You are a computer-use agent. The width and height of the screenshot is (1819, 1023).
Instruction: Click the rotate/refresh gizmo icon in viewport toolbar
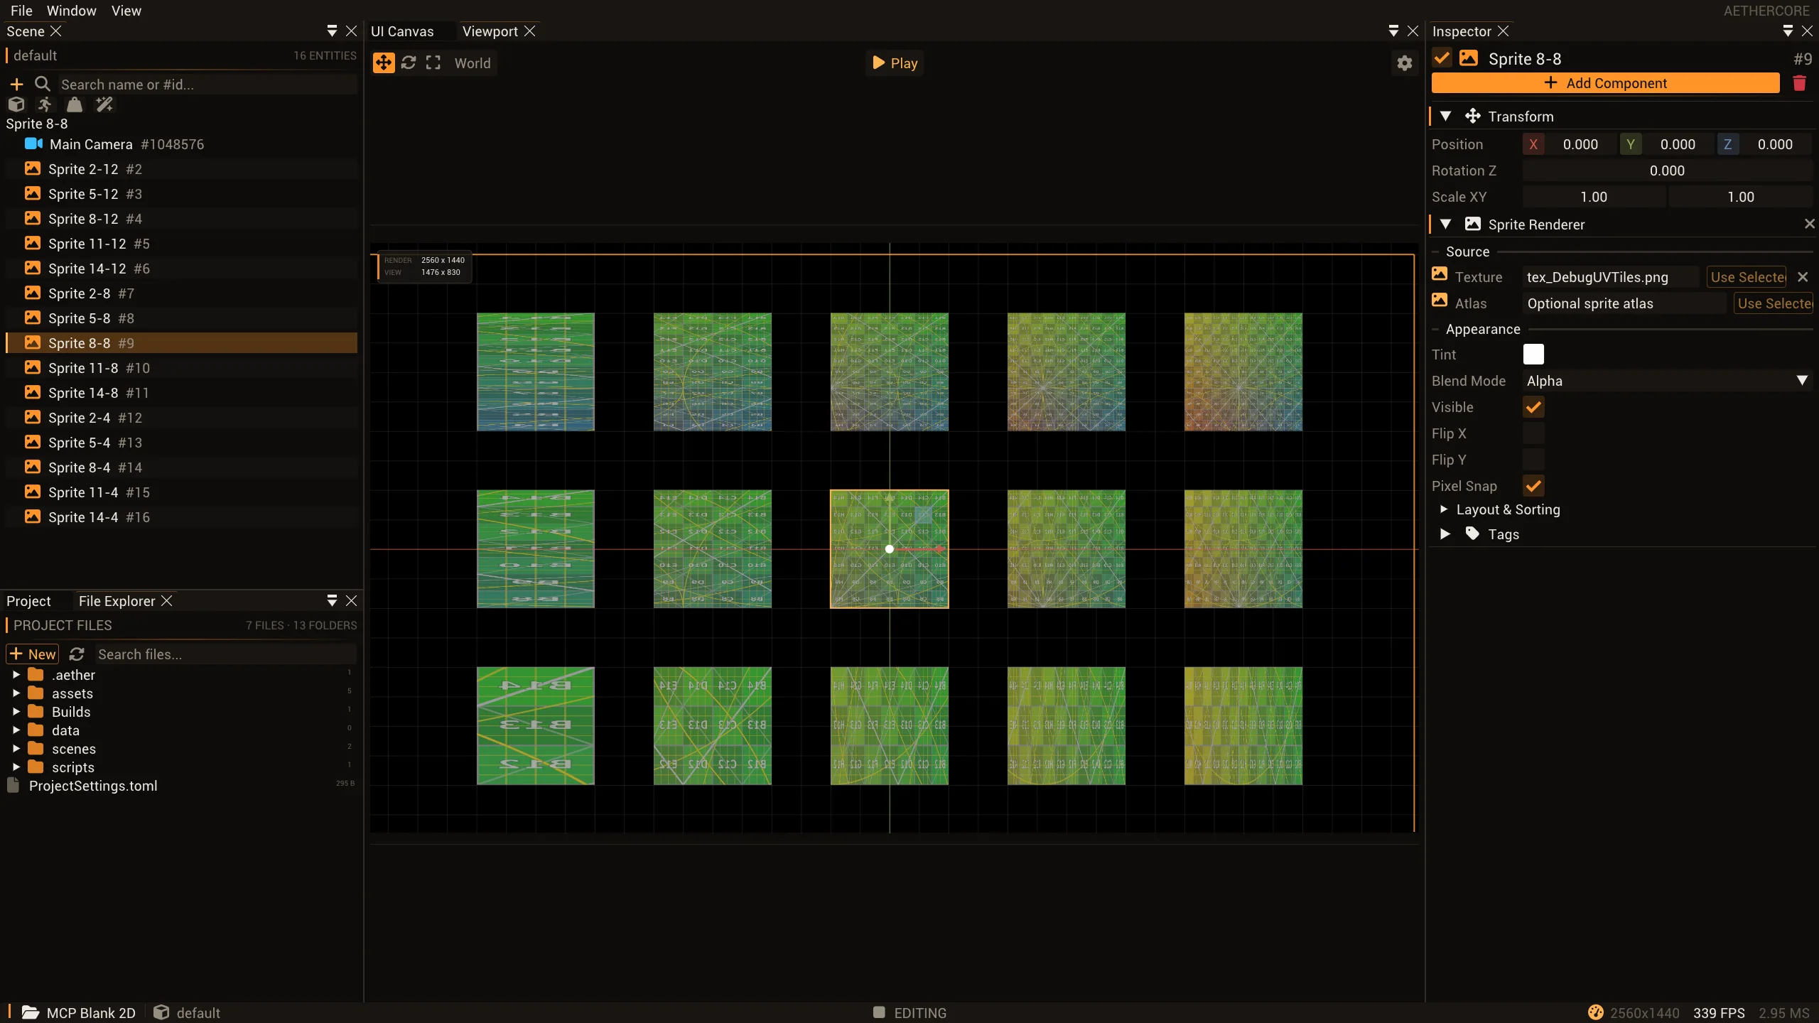coord(409,63)
